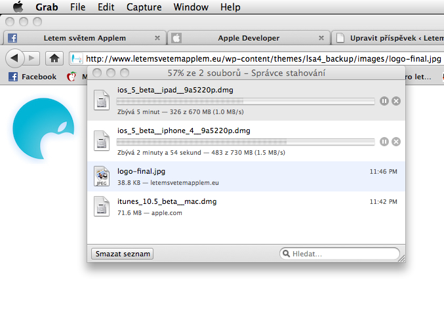Click the Apple favicon on Developer tab

(x=176, y=38)
